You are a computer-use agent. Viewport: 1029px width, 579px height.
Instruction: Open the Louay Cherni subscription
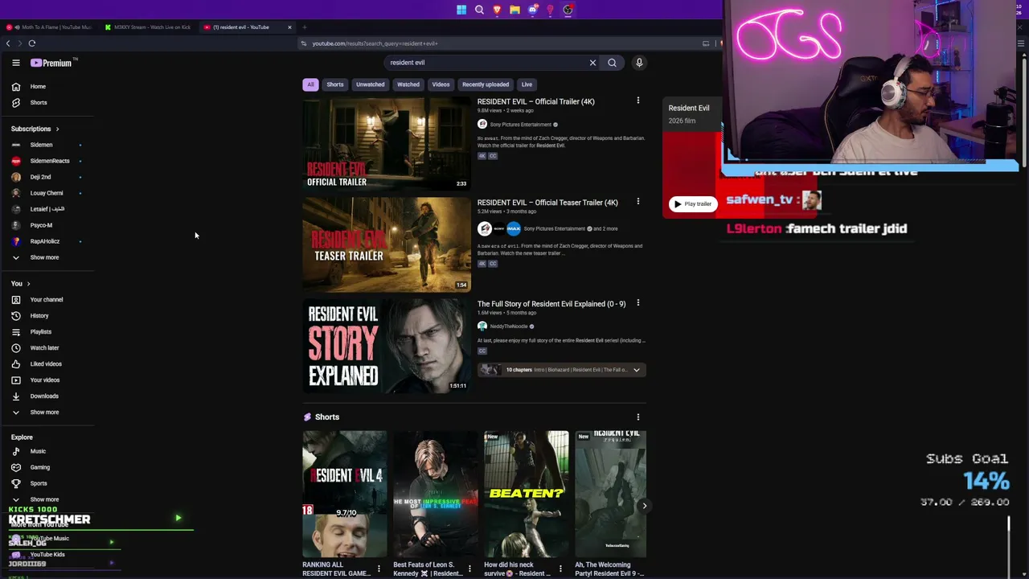pos(47,193)
